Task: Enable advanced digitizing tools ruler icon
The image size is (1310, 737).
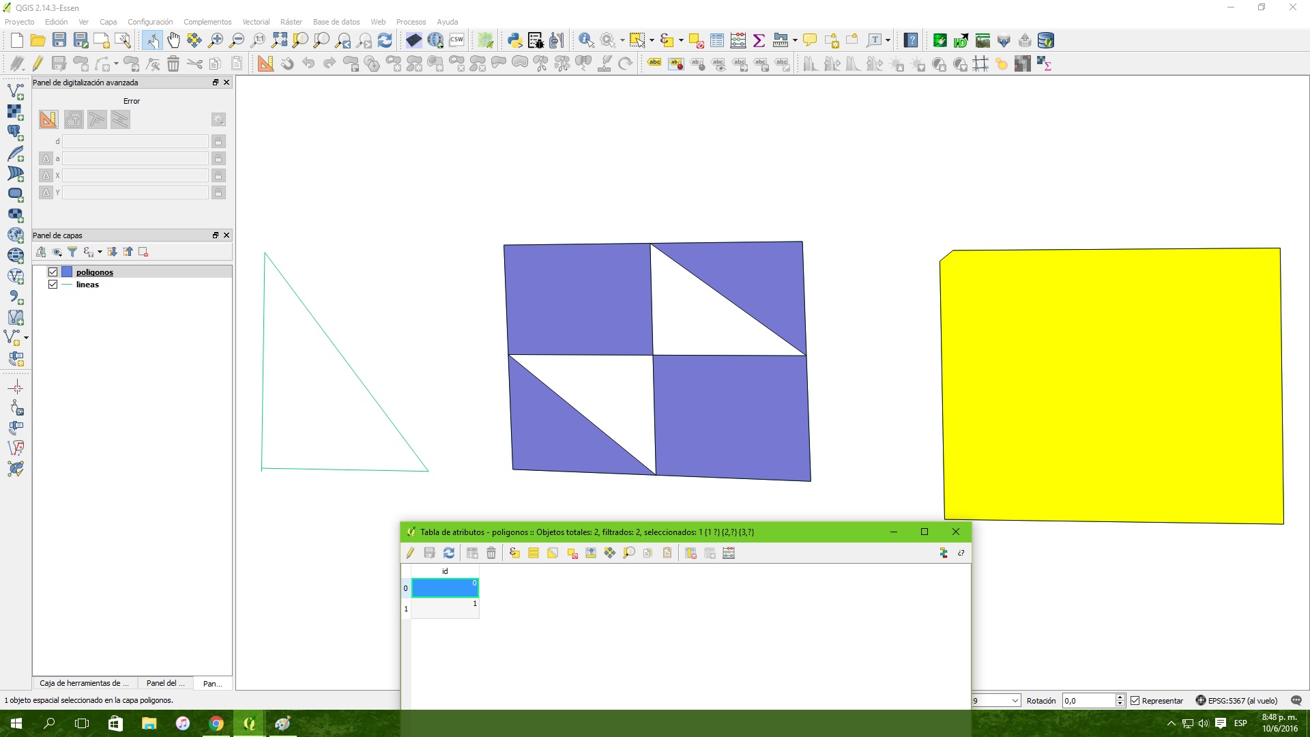Action: pyautogui.click(x=265, y=63)
